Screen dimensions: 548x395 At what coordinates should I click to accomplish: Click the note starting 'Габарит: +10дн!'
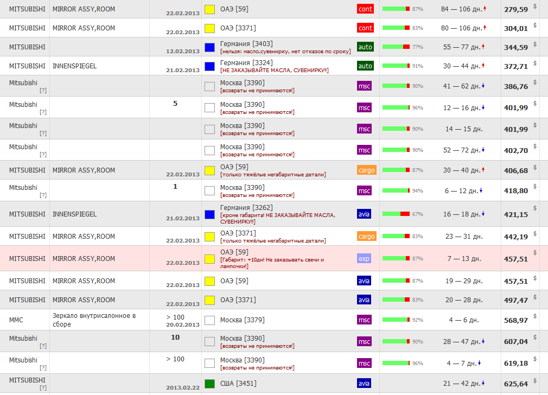pos(272,263)
